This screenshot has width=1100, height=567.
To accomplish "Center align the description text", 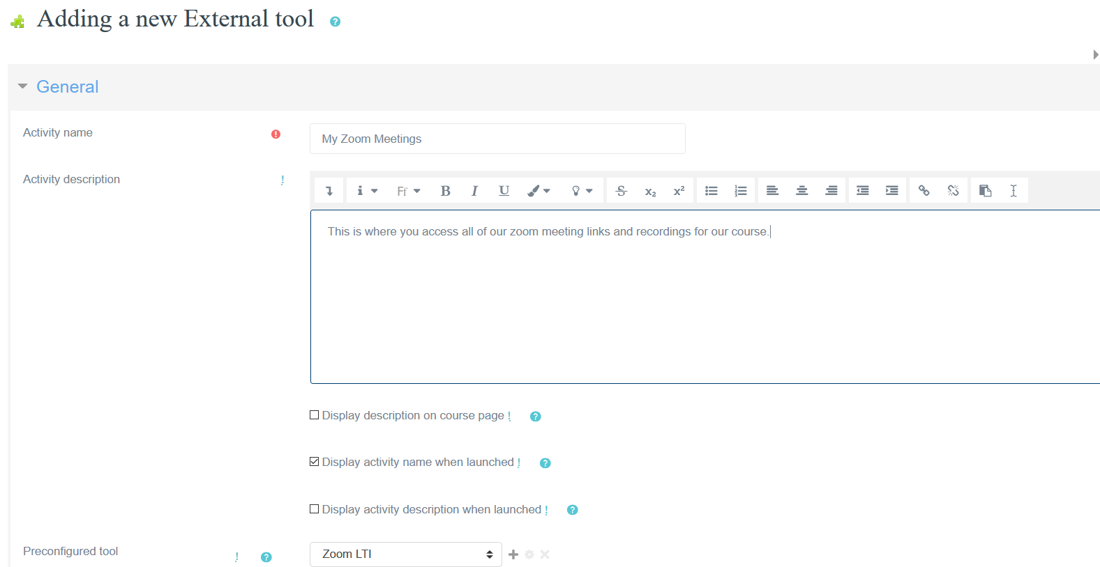I will pyautogui.click(x=801, y=191).
